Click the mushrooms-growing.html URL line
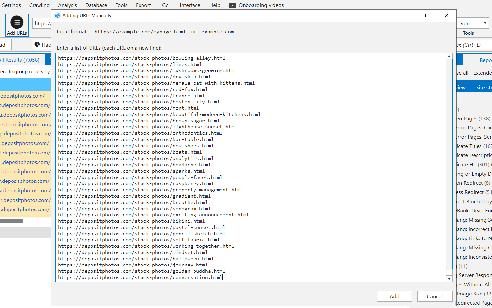Image resolution: width=492 pixels, height=308 pixels. click(x=147, y=70)
